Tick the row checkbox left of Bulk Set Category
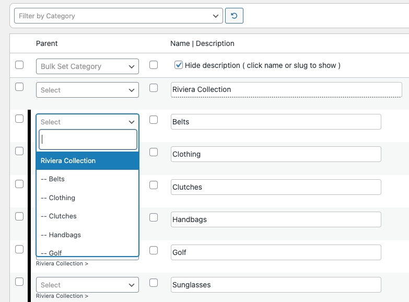Viewport: 409px width, 302px height. [x=19, y=65]
